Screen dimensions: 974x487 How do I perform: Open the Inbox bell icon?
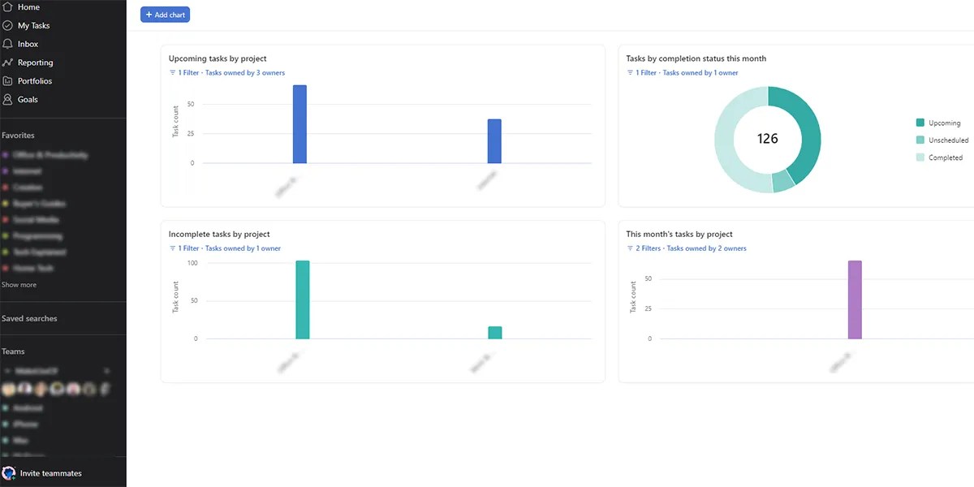click(10, 44)
